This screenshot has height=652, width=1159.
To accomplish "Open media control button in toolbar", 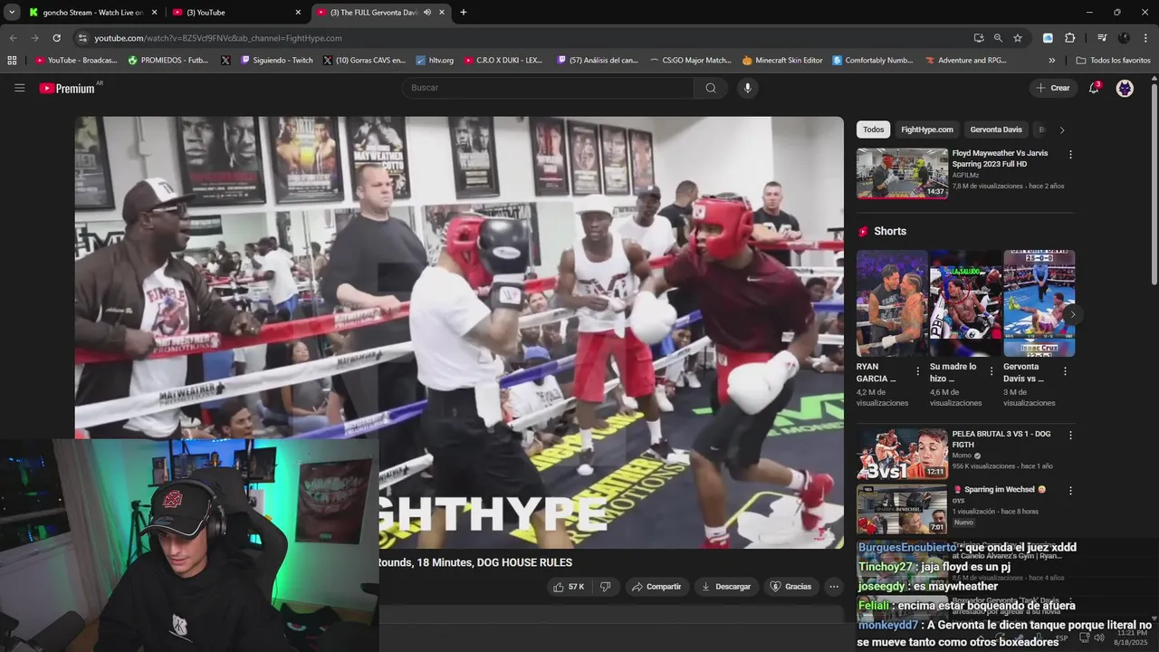I will (x=1102, y=38).
